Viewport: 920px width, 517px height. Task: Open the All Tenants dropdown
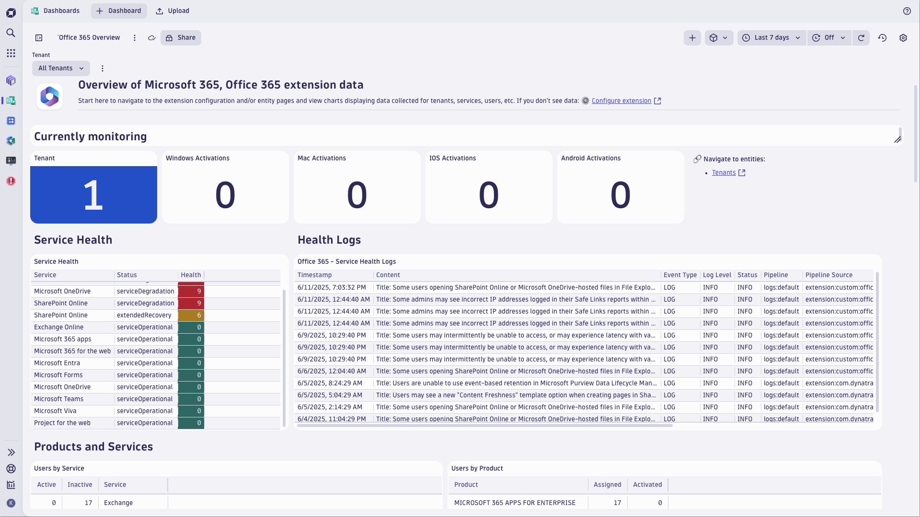pyautogui.click(x=60, y=68)
